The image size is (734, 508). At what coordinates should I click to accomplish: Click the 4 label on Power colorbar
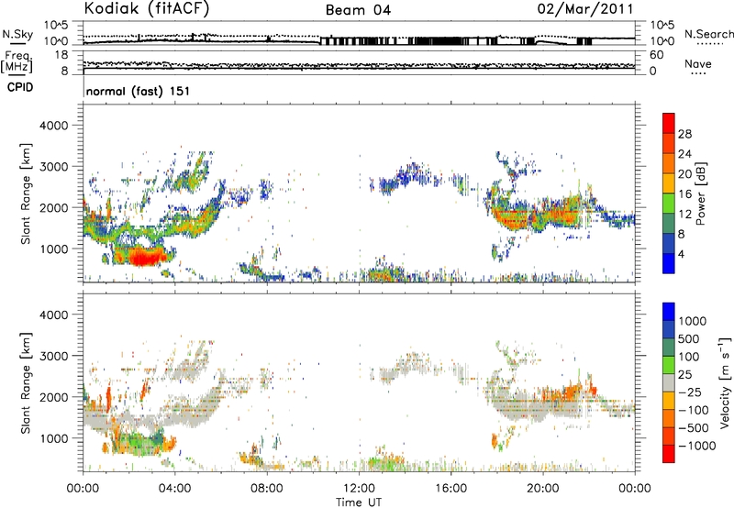pyautogui.click(x=682, y=254)
